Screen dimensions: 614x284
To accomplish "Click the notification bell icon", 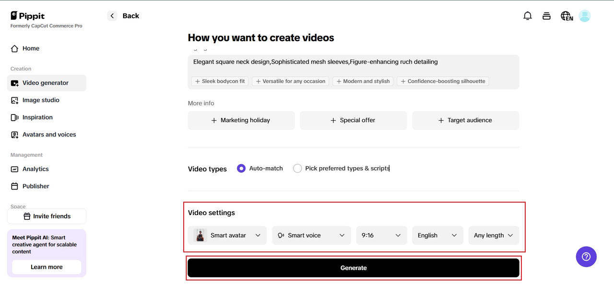I will coord(528,16).
